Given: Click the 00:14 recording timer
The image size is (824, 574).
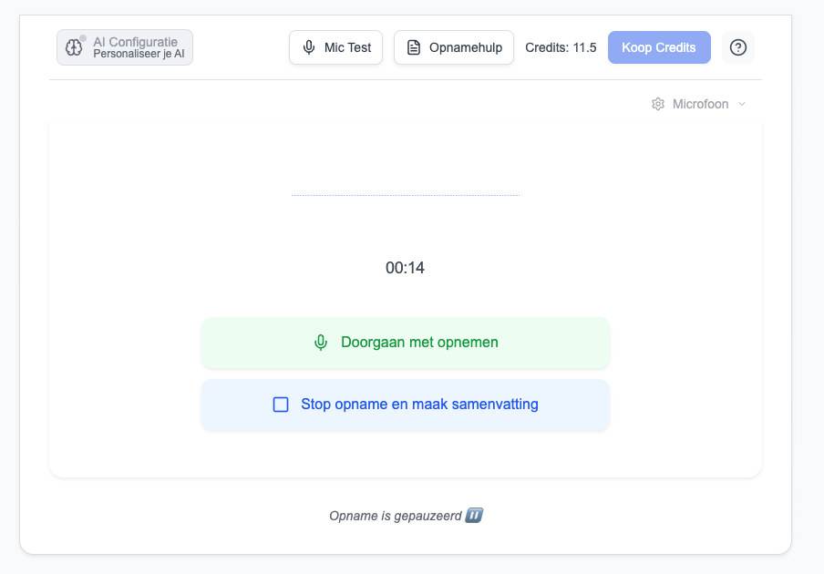Looking at the screenshot, I should 405,268.
